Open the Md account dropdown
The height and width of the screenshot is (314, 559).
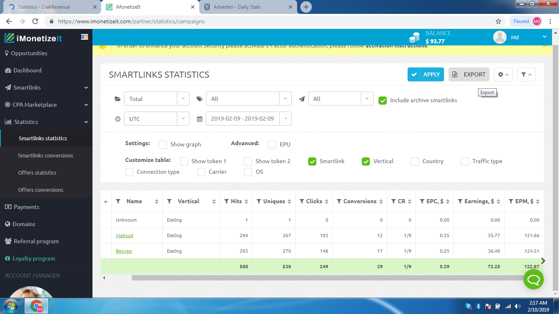click(x=520, y=37)
